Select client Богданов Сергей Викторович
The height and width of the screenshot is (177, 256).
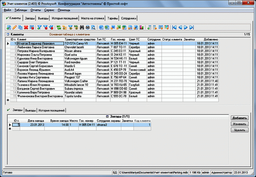pos(40,88)
